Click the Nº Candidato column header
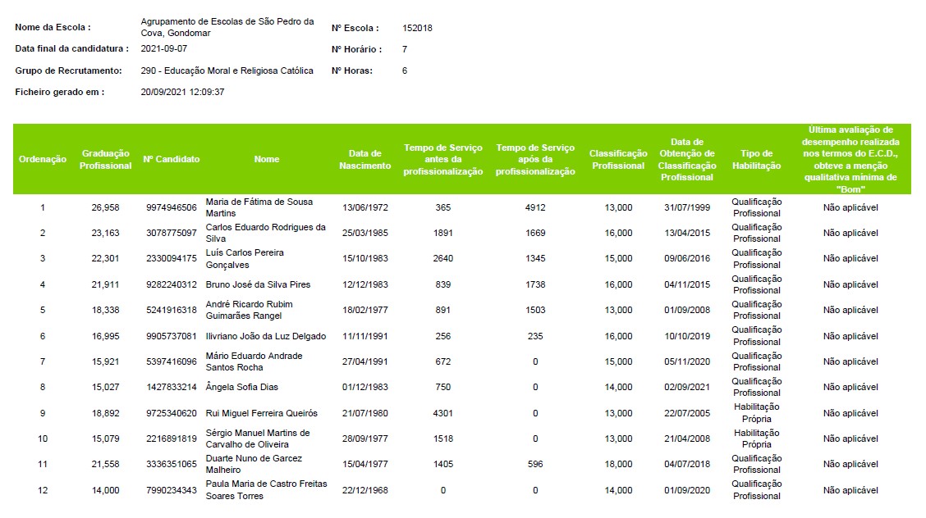The height and width of the screenshot is (518, 926). (x=172, y=159)
